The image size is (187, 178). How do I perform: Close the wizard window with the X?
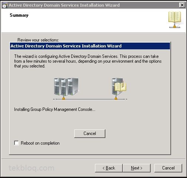point(182,5)
